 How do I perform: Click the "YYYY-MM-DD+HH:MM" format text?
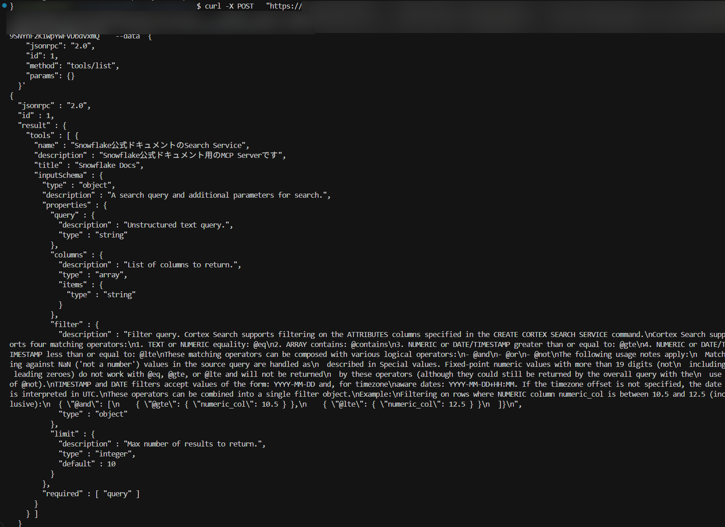[481, 385]
